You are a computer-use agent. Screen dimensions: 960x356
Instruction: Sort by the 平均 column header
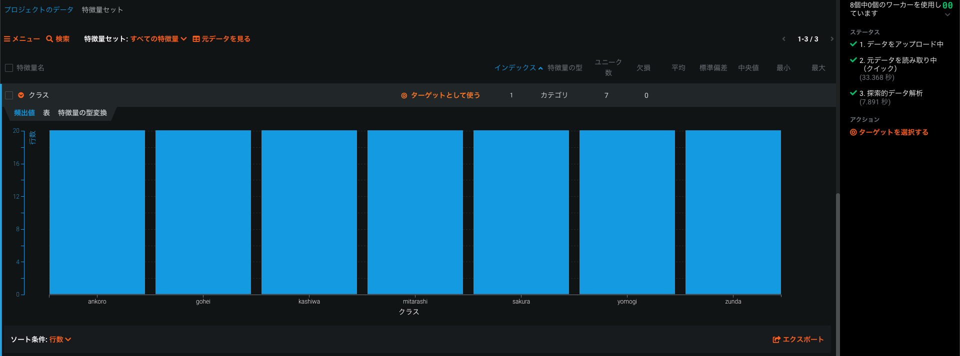(x=678, y=68)
